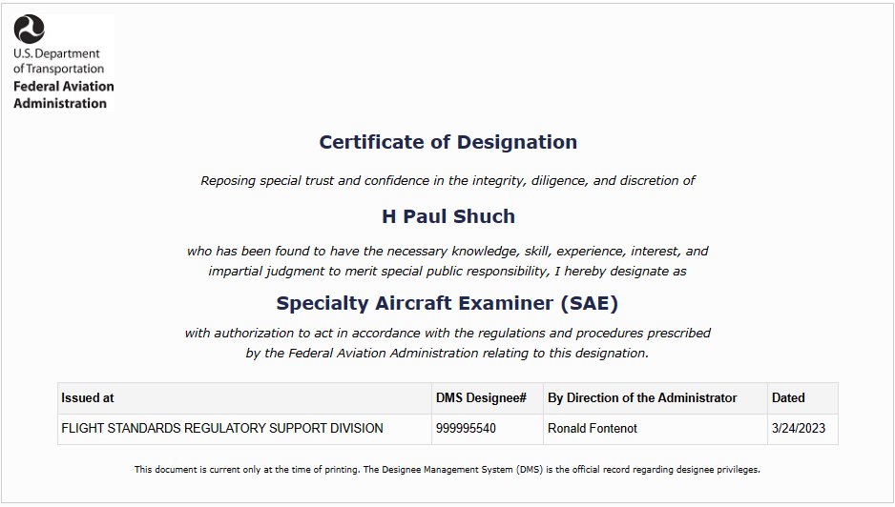Image resolution: width=895 pixels, height=507 pixels.
Task: Click the Certificate of Designation heading
Action: (x=448, y=142)
